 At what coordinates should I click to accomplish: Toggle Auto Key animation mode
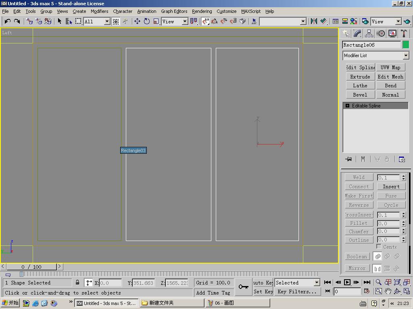coord(263,283)
